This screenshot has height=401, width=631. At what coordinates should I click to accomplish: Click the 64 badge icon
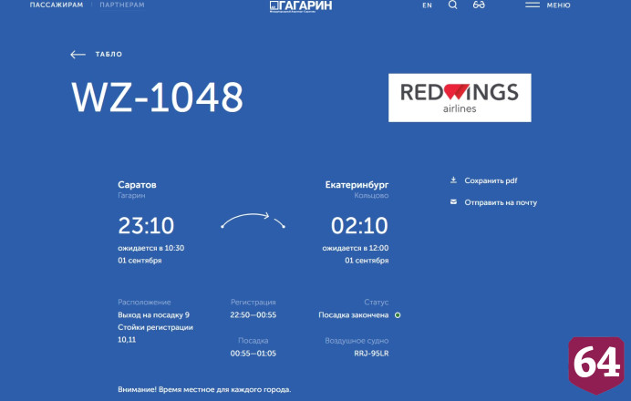[596, 365]
